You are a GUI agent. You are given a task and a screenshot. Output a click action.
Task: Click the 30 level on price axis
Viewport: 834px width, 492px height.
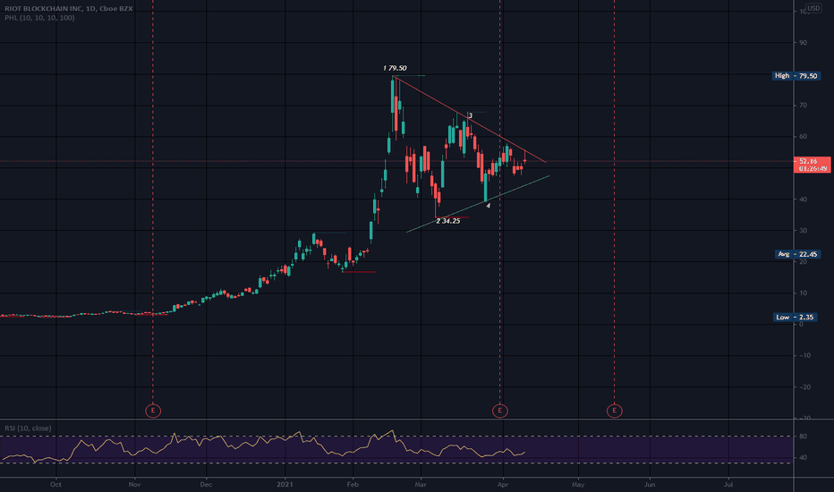(x=804, y=231)
